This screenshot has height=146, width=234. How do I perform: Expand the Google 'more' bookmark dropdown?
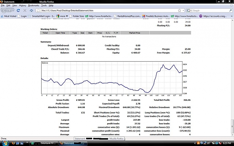[62, 16]
